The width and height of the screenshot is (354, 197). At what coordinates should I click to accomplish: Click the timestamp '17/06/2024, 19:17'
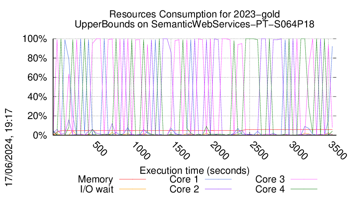coord(9,148)
